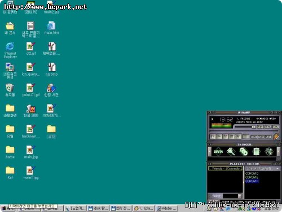The image size is (282, 212).
Task: Switch to the Adobe taskbar window
Action: 167,209
